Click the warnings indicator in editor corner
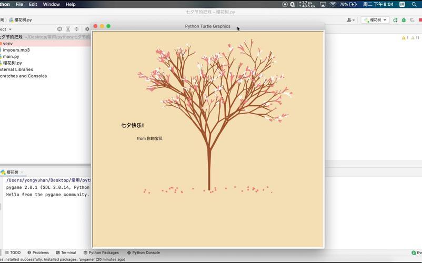The width and height of the screenshot is (422, 263). (411, 38)
